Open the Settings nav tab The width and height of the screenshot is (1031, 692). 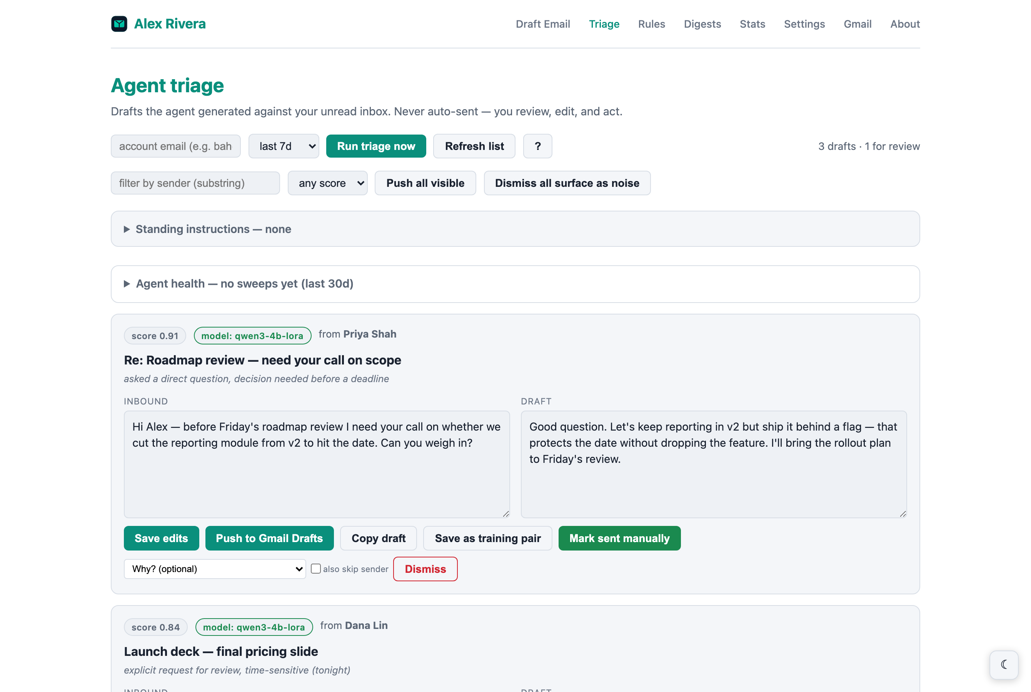(x=804, y=24)
